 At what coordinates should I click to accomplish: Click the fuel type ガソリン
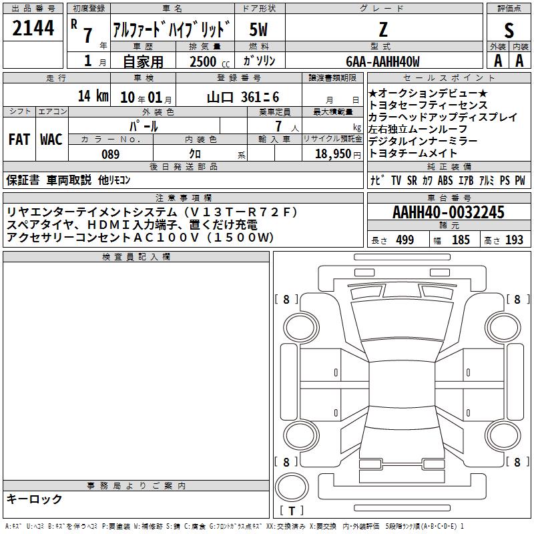coord(259,61)
